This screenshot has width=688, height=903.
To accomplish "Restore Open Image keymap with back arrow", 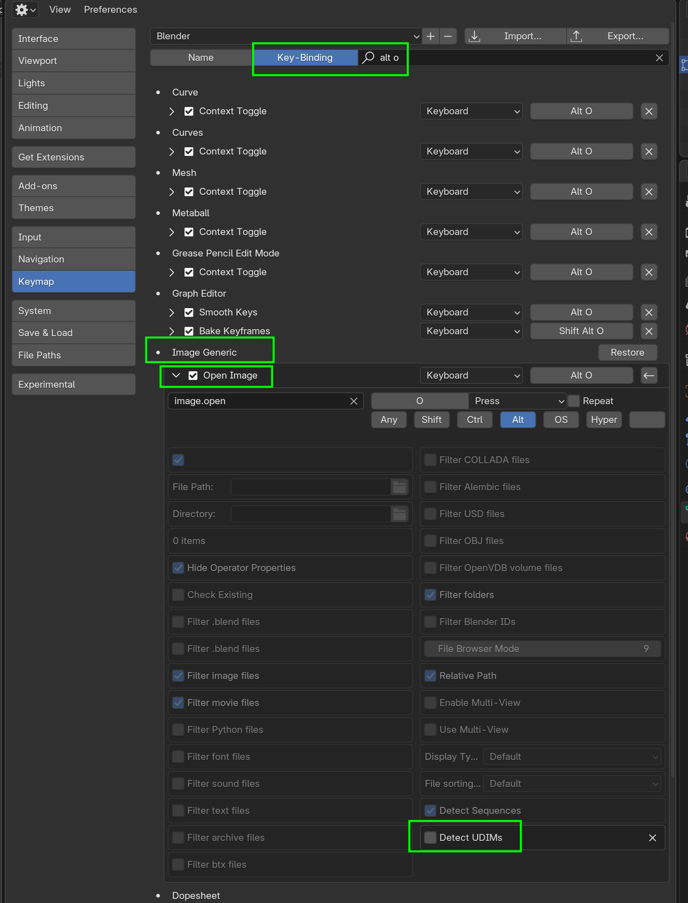I will click(649, 375).
